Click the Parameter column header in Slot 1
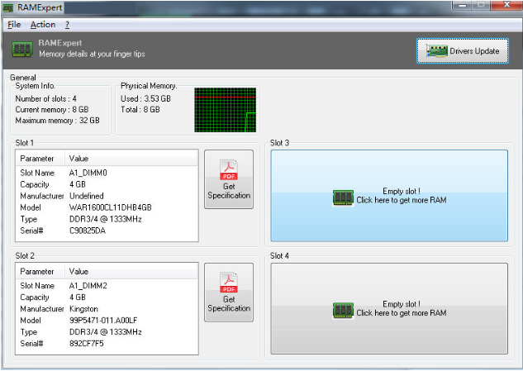The image size is (523, 371). click(x=40, y=158)
